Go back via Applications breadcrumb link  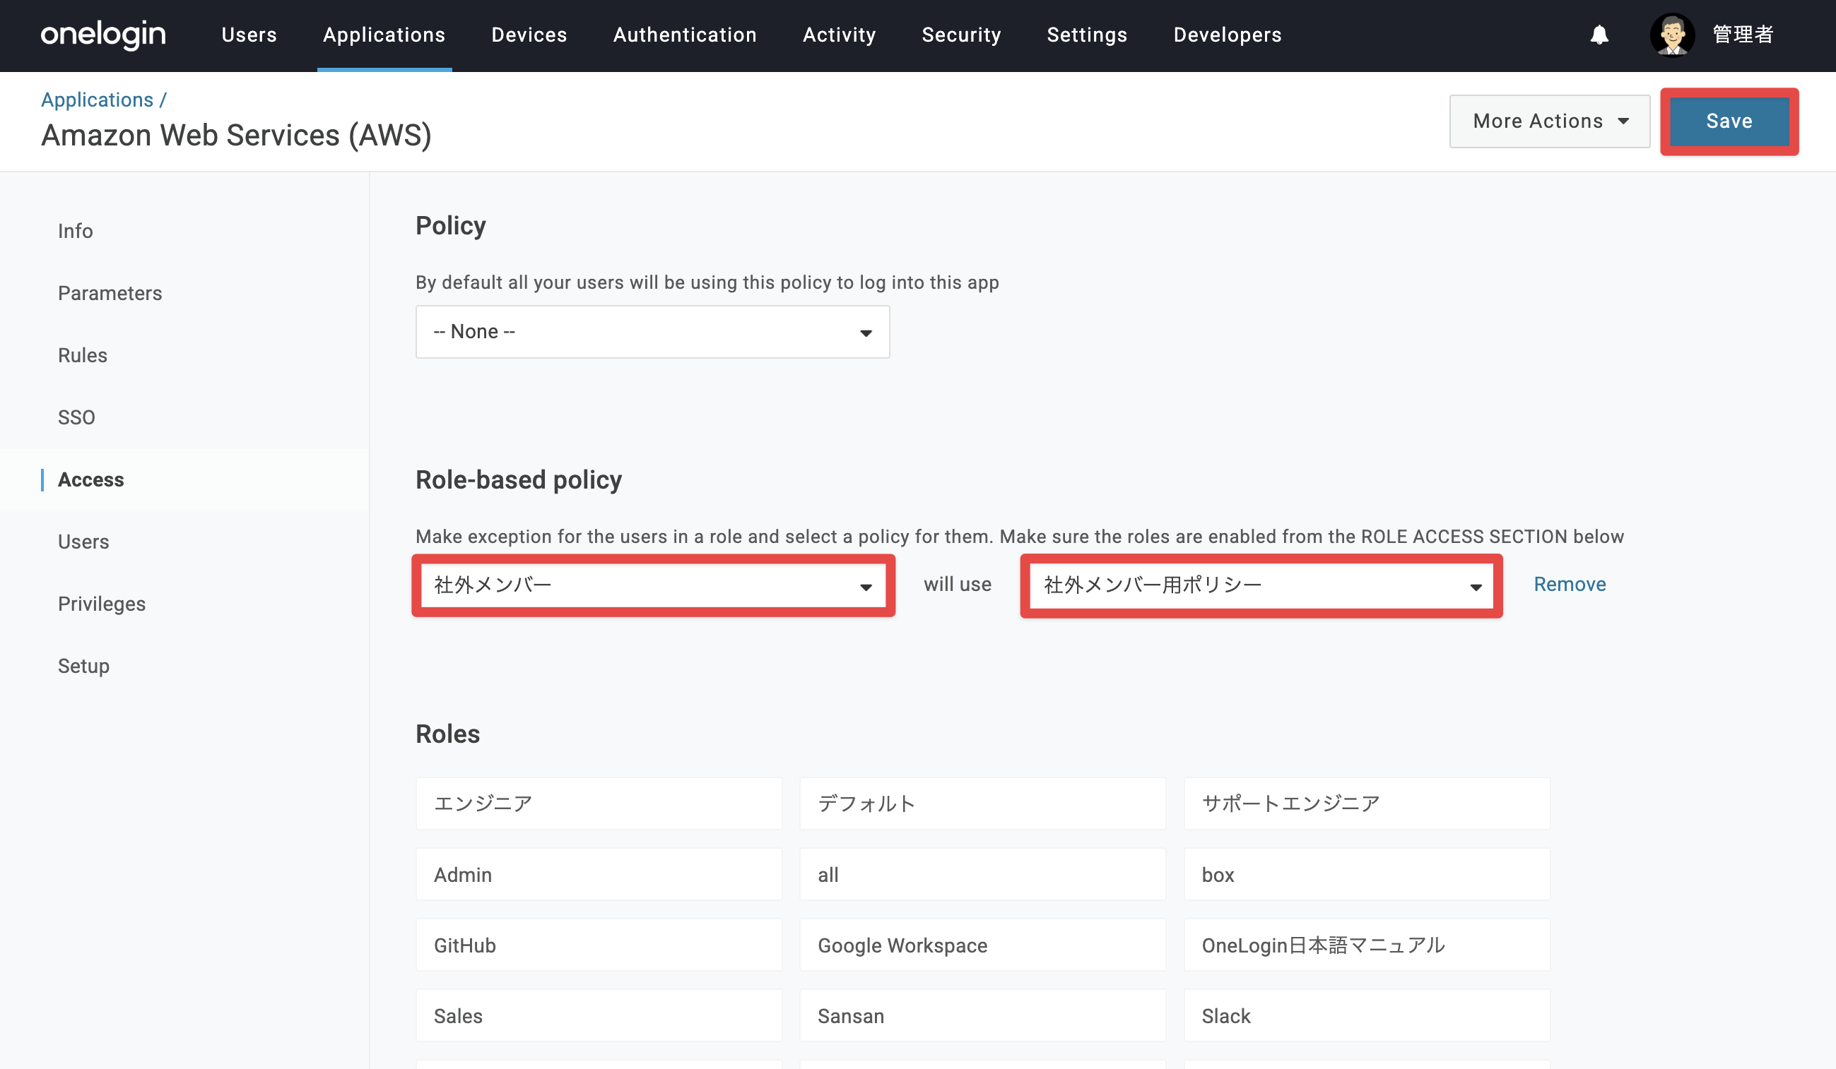click(97, 100)
